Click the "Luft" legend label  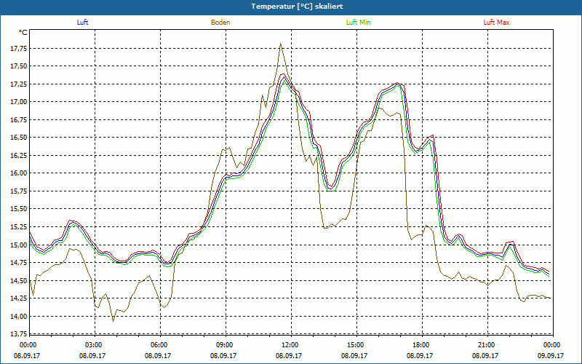82,23
